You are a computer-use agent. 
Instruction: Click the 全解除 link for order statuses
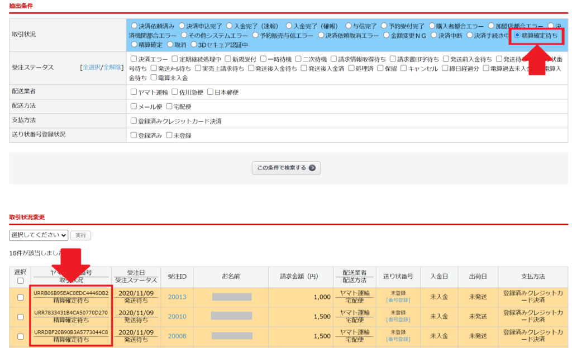[x=112, y=67]
